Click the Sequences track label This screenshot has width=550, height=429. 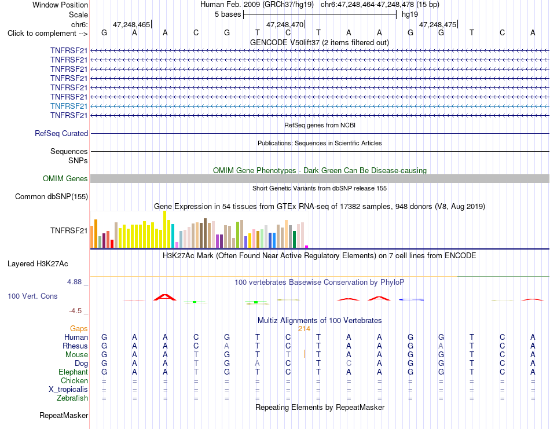point(69,151)
